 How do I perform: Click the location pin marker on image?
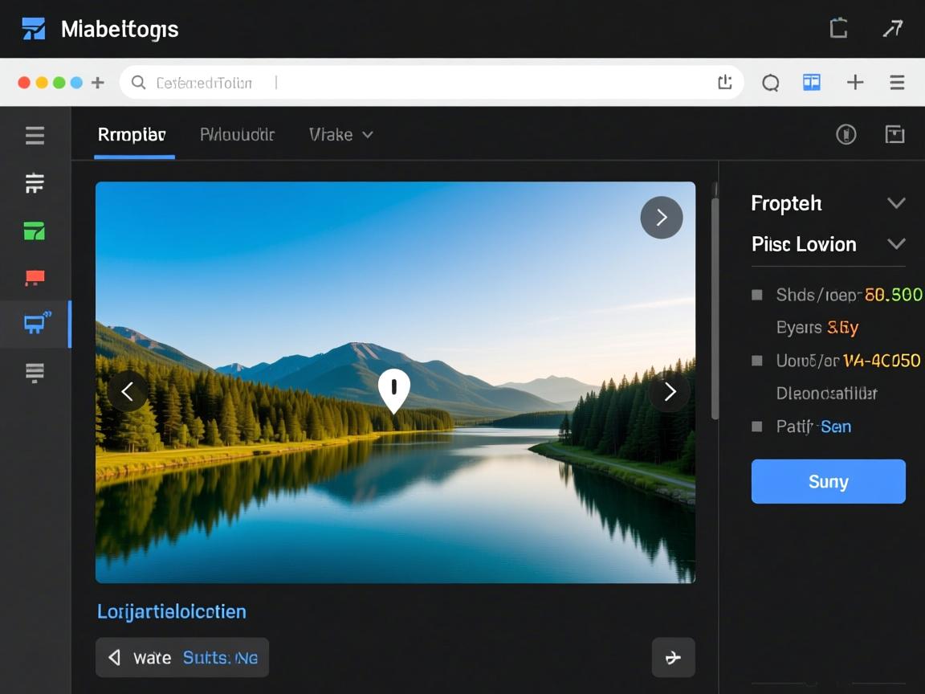(x=393, y=389)
